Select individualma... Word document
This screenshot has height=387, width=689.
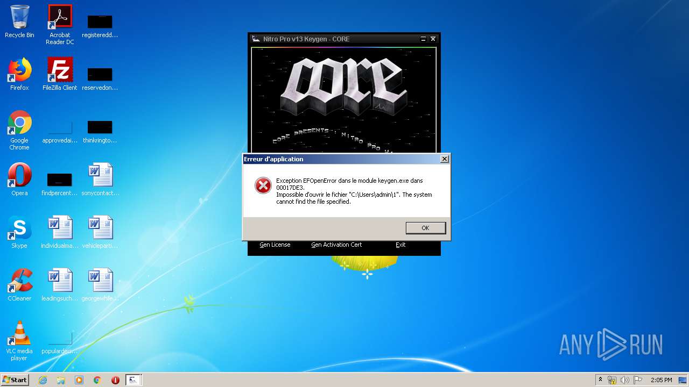pos(60,232)
